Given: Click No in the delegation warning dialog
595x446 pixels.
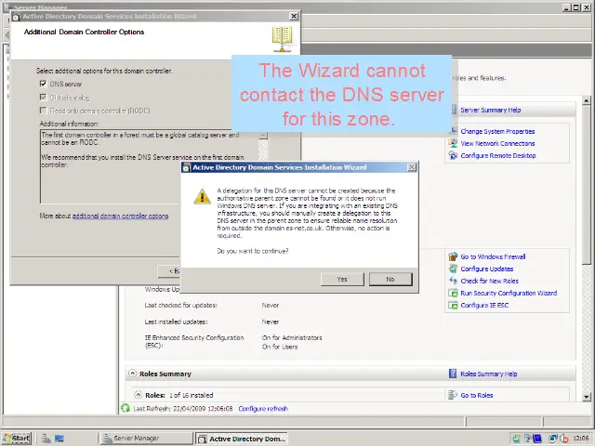Looking at the screenshot, I should 390,279.
